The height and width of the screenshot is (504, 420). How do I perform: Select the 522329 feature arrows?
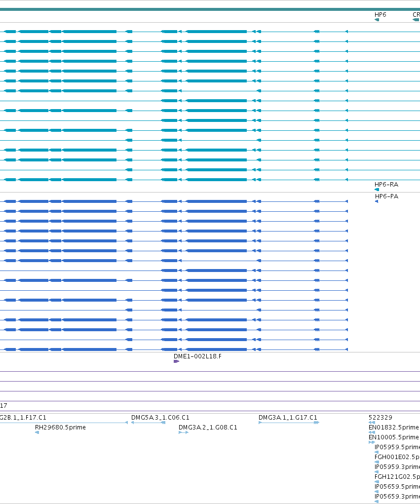(x=372, y=423)
